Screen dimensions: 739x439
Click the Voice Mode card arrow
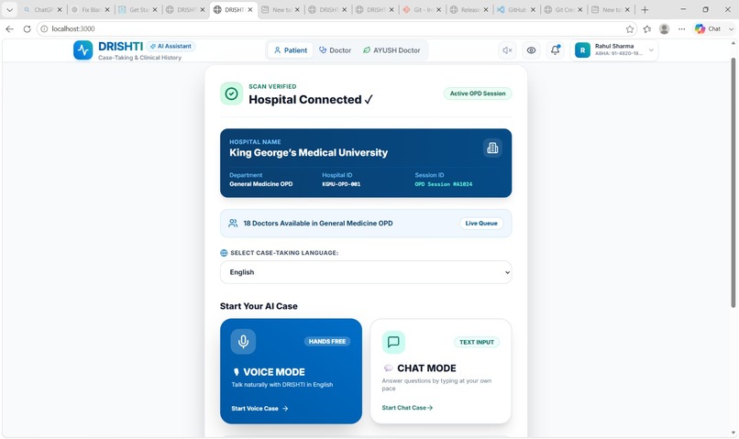pyautogui.click(x=285, y=409)
